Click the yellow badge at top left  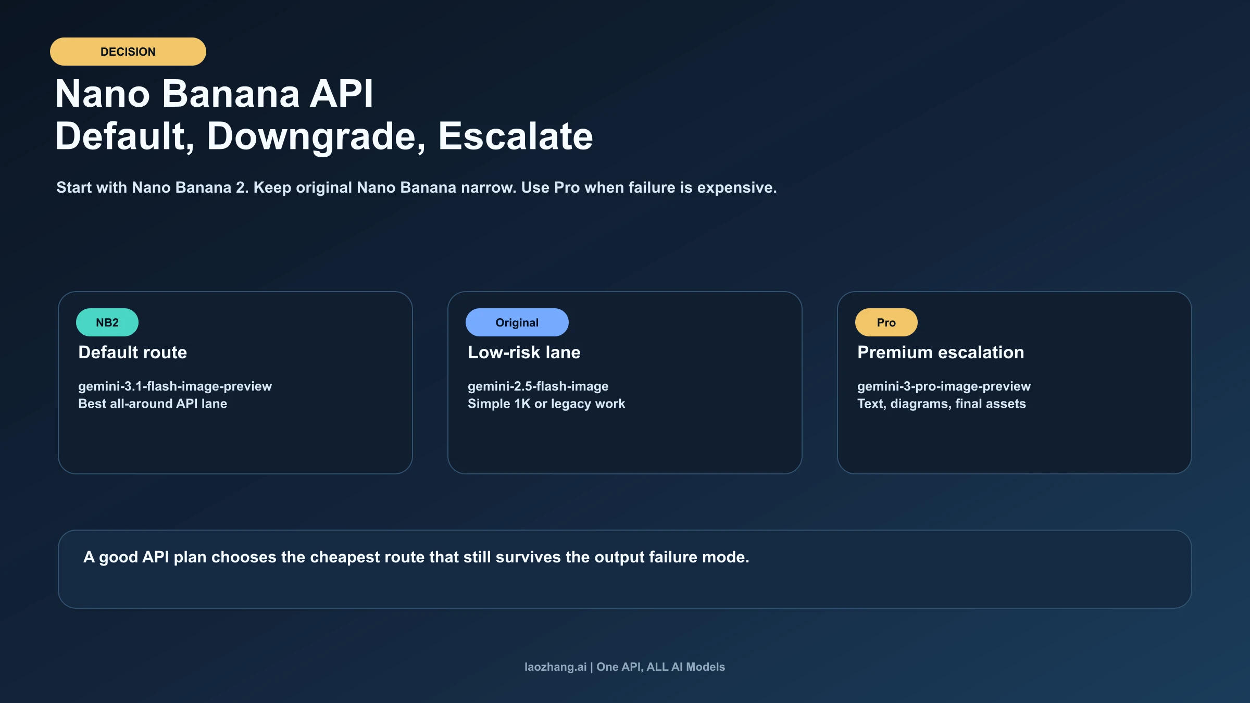coord(127,51)
